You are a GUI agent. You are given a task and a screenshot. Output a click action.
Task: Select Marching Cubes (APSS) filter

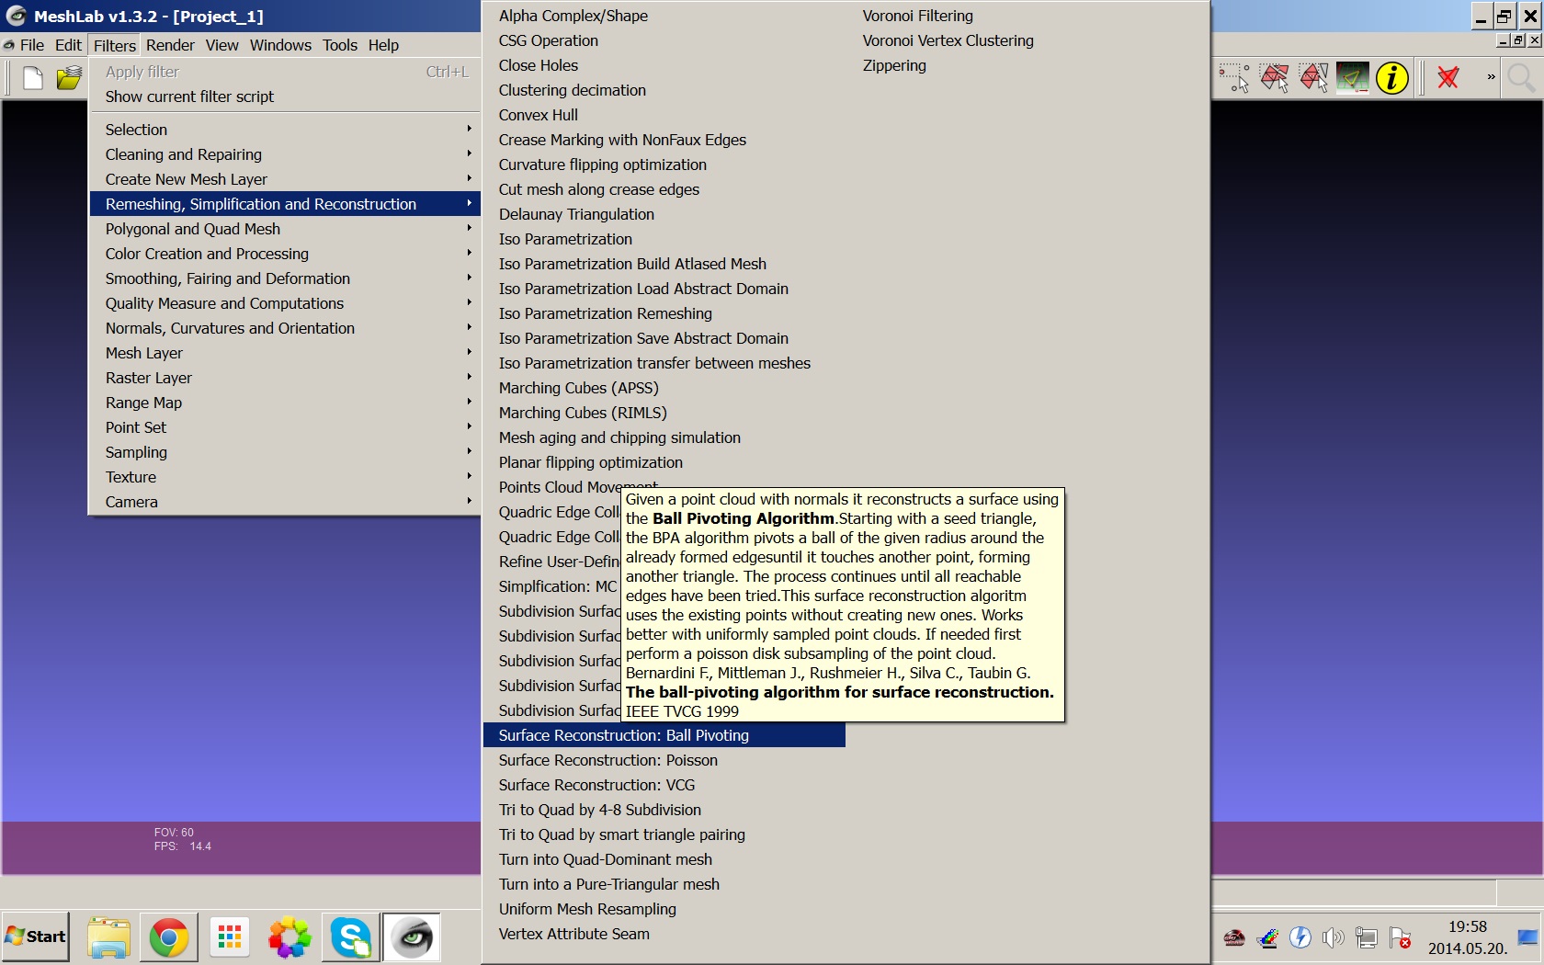pyautogui.click(x=664, y=388)
